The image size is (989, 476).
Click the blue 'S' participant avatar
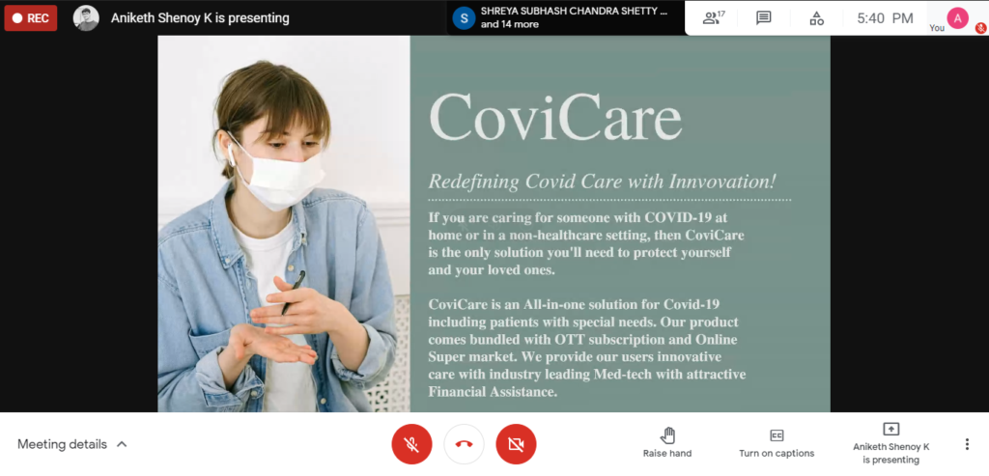click(464, 17)
